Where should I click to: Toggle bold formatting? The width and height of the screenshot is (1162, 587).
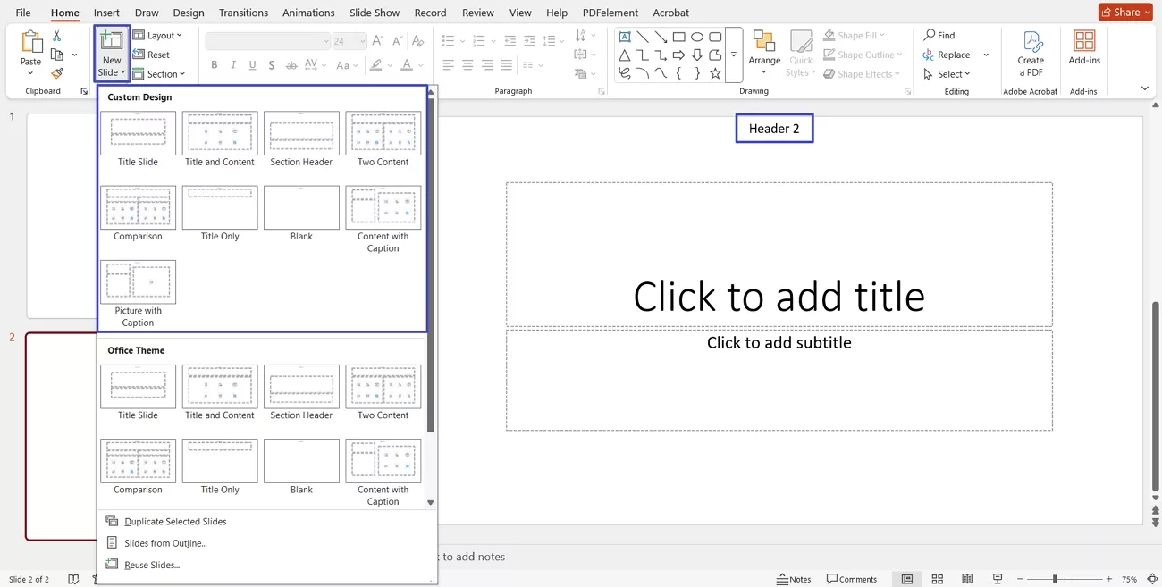tap(214, 64)
